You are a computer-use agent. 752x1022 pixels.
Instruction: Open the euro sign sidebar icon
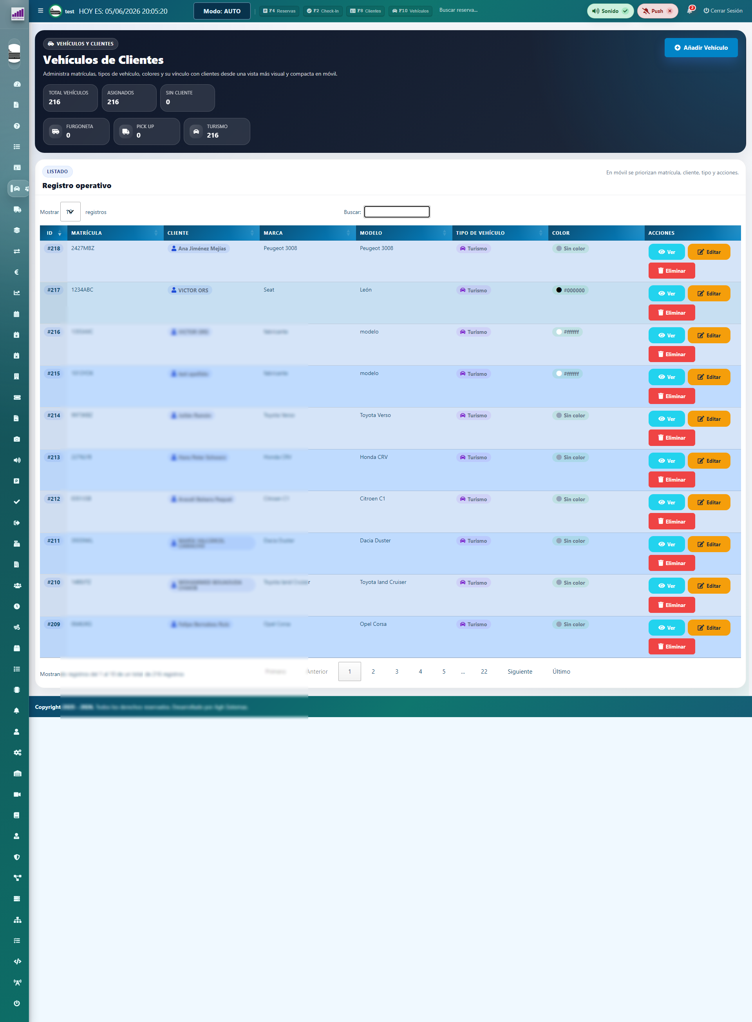click(17, 272)
